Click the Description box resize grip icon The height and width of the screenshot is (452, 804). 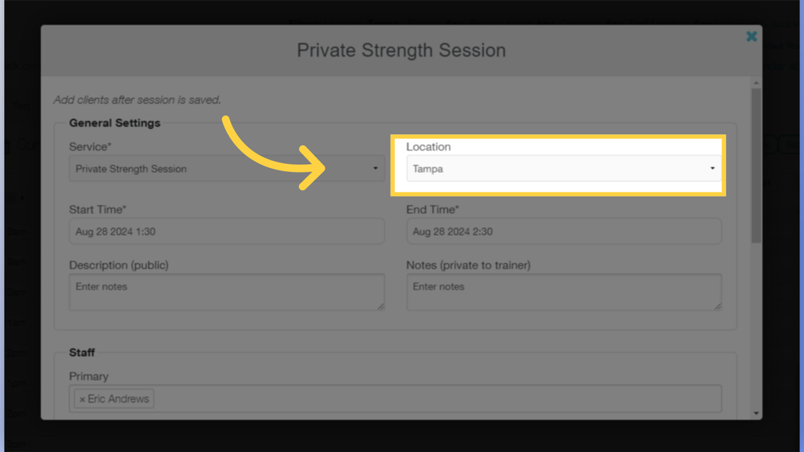click(x=381, y=307)
